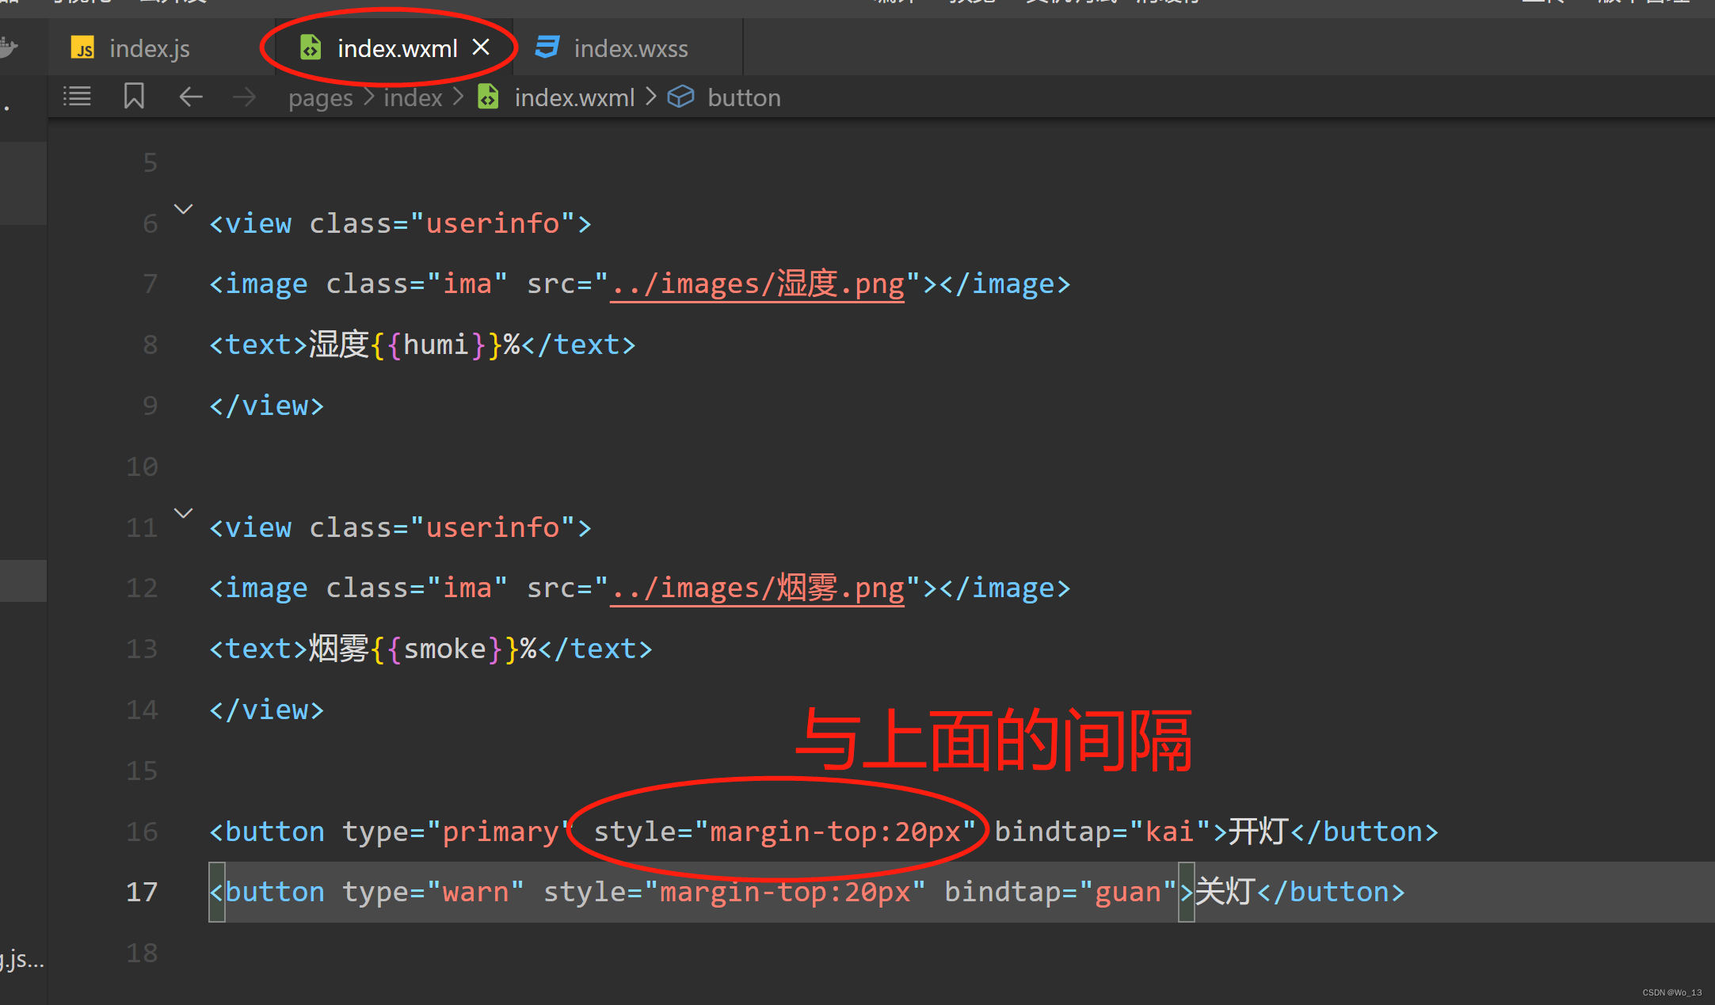This screenshot has height=1005, width=1715.
Task: Click the bookmark icon
Action: coord(134,97)
